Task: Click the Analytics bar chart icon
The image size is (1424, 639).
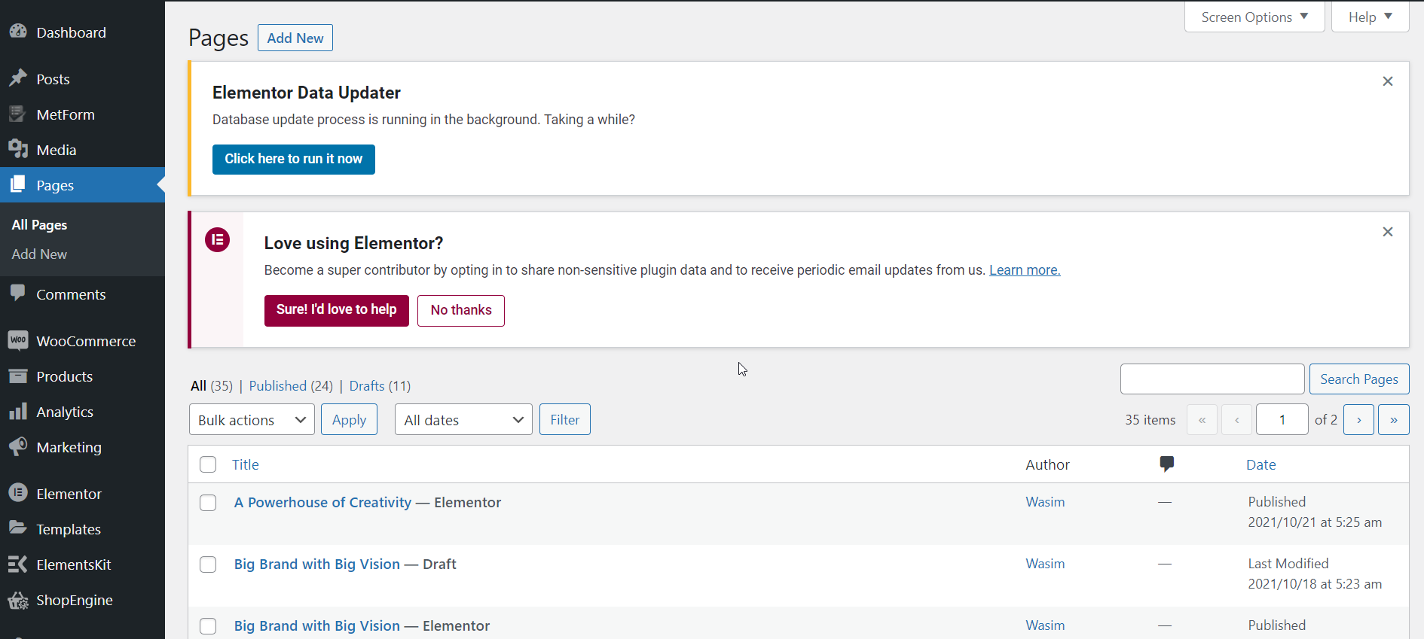Action: 18,411
